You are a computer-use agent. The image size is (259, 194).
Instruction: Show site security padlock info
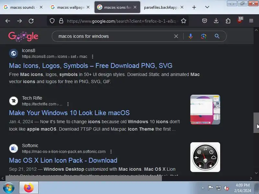coord(61,21)
